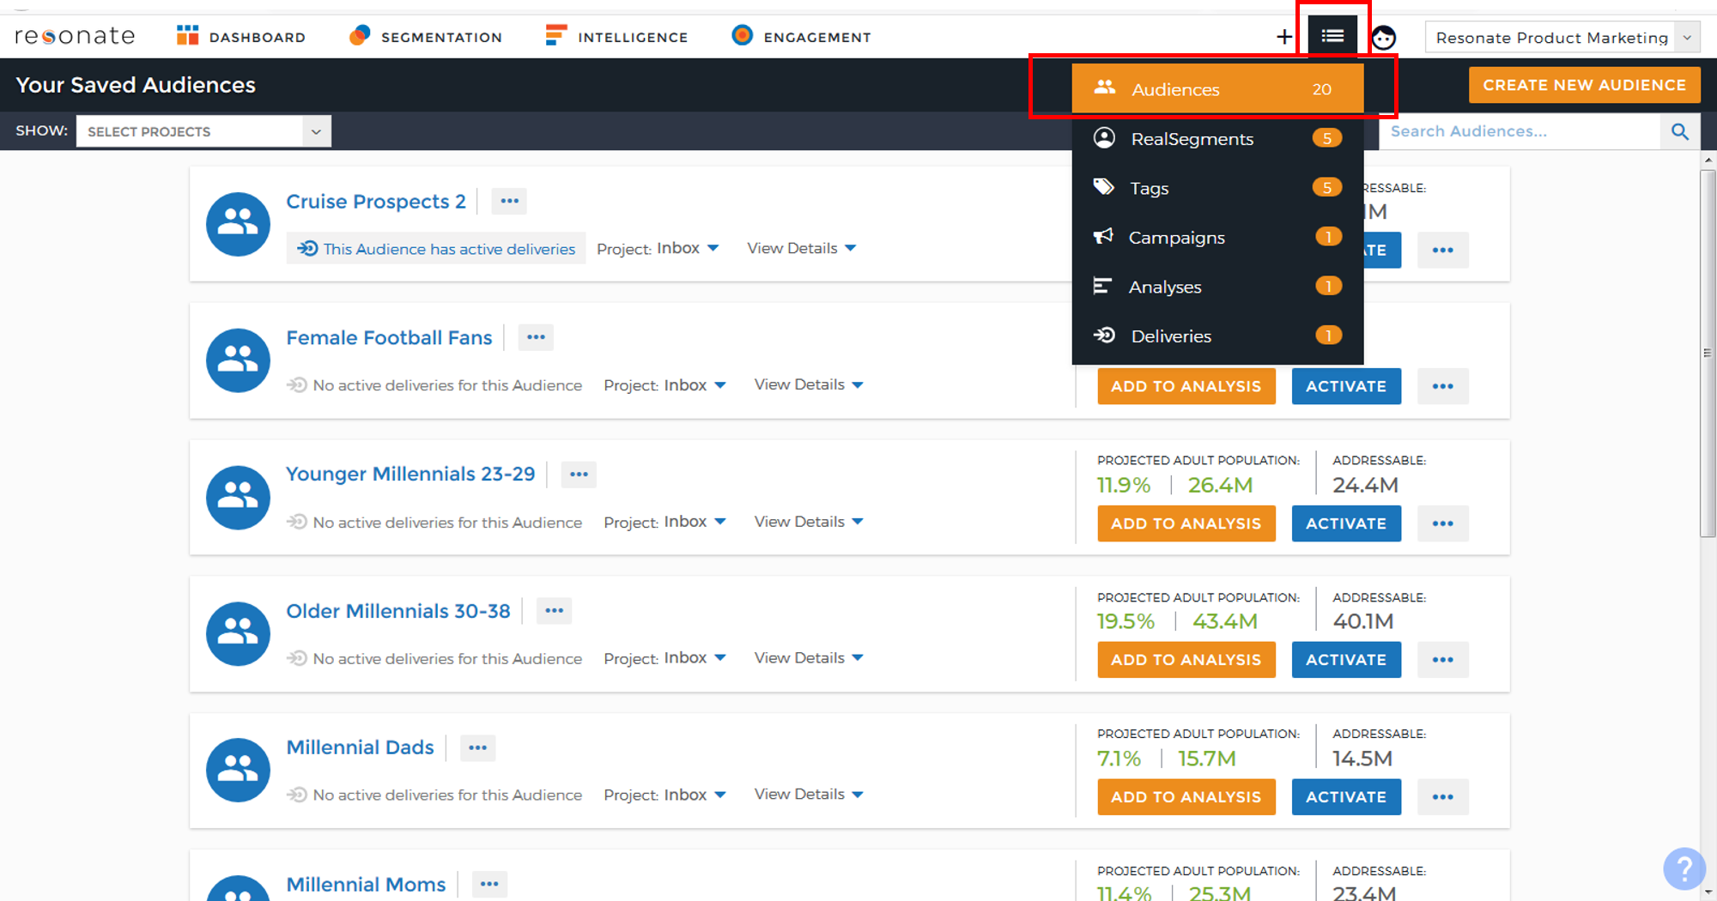
Task: Select Audiences in the dropdown menu
Action: (1217, 88)
